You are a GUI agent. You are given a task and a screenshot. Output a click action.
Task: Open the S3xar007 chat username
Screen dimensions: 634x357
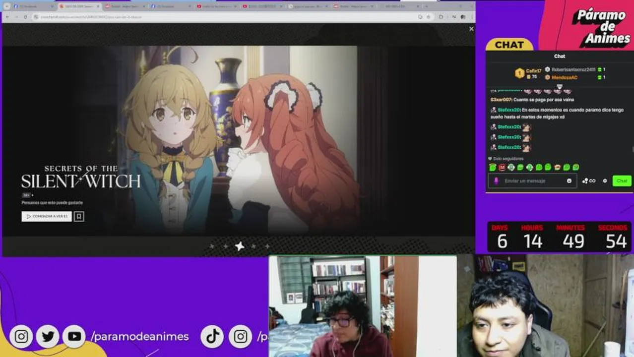point(501,100)
